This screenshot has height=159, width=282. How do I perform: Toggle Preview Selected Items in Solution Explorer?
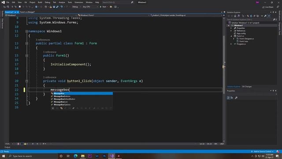tap(269, 16)
